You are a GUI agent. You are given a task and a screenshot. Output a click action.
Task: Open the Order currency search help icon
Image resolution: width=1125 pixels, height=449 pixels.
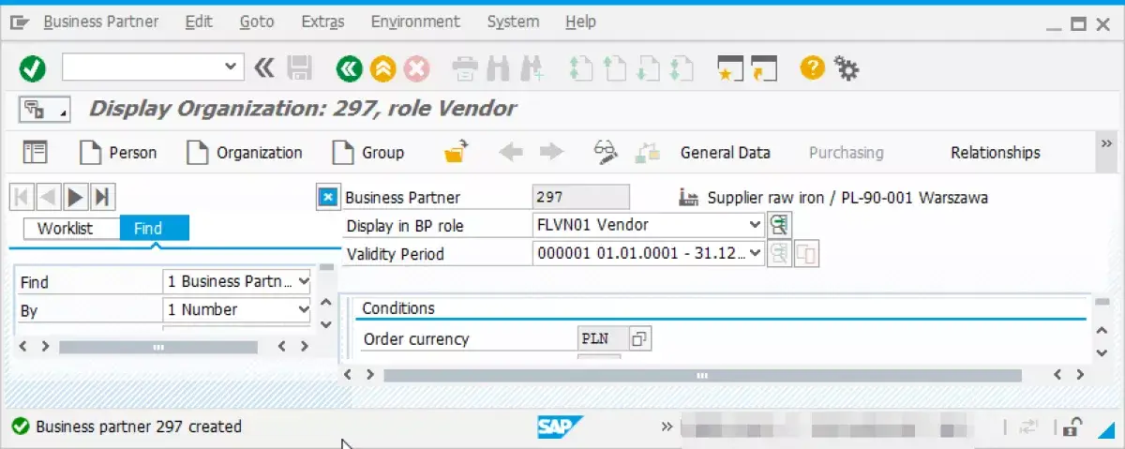point(639,339)
